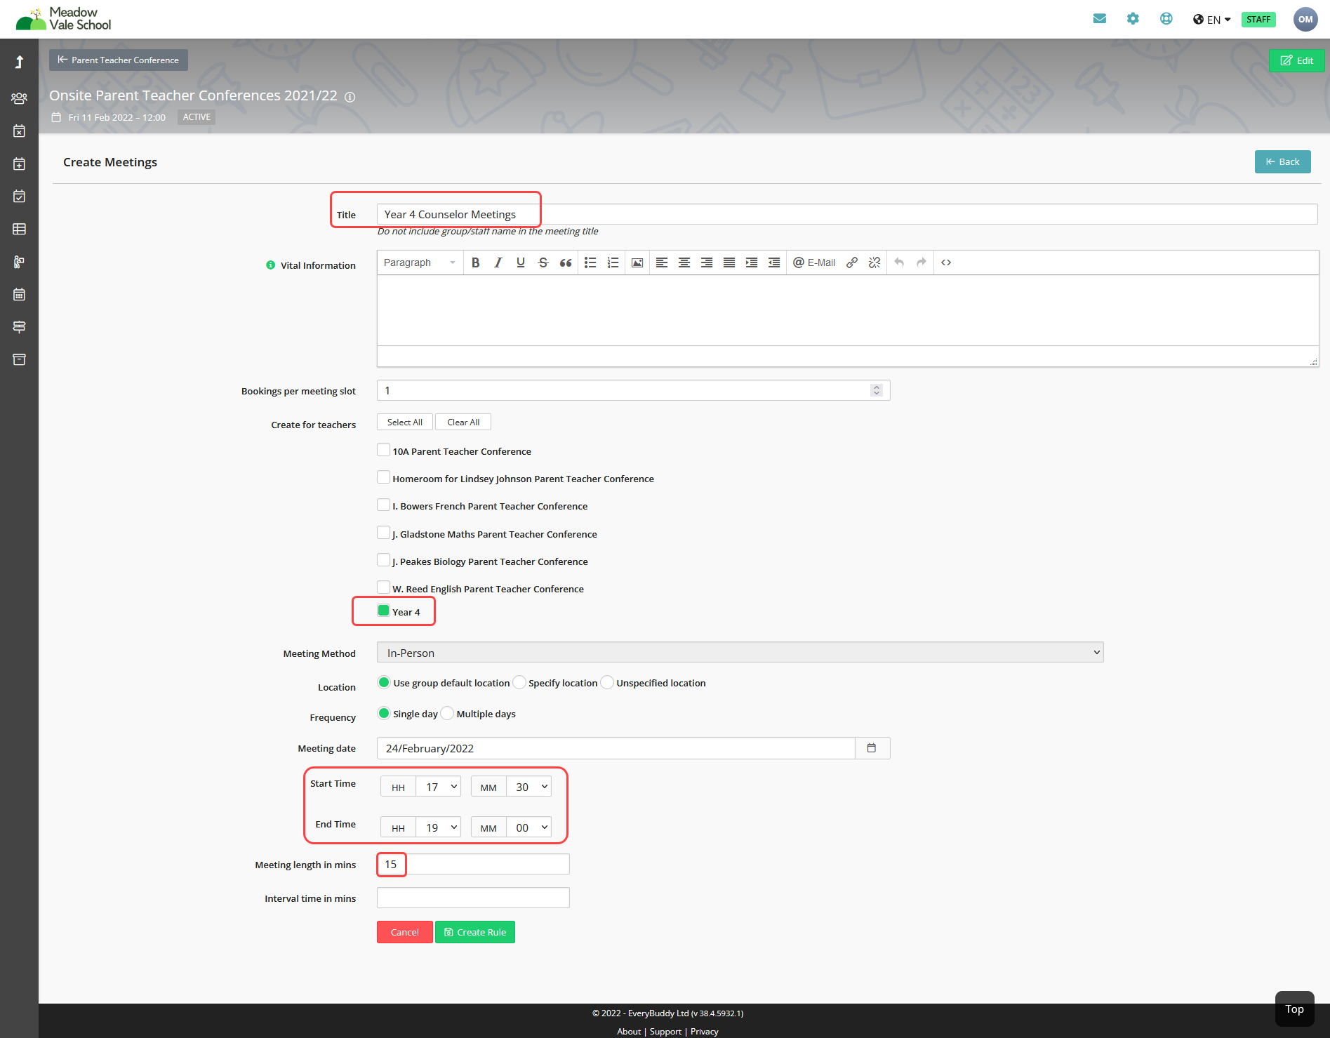
Task: Expand Start Time hour dropdown
Action: pos(439,787)
